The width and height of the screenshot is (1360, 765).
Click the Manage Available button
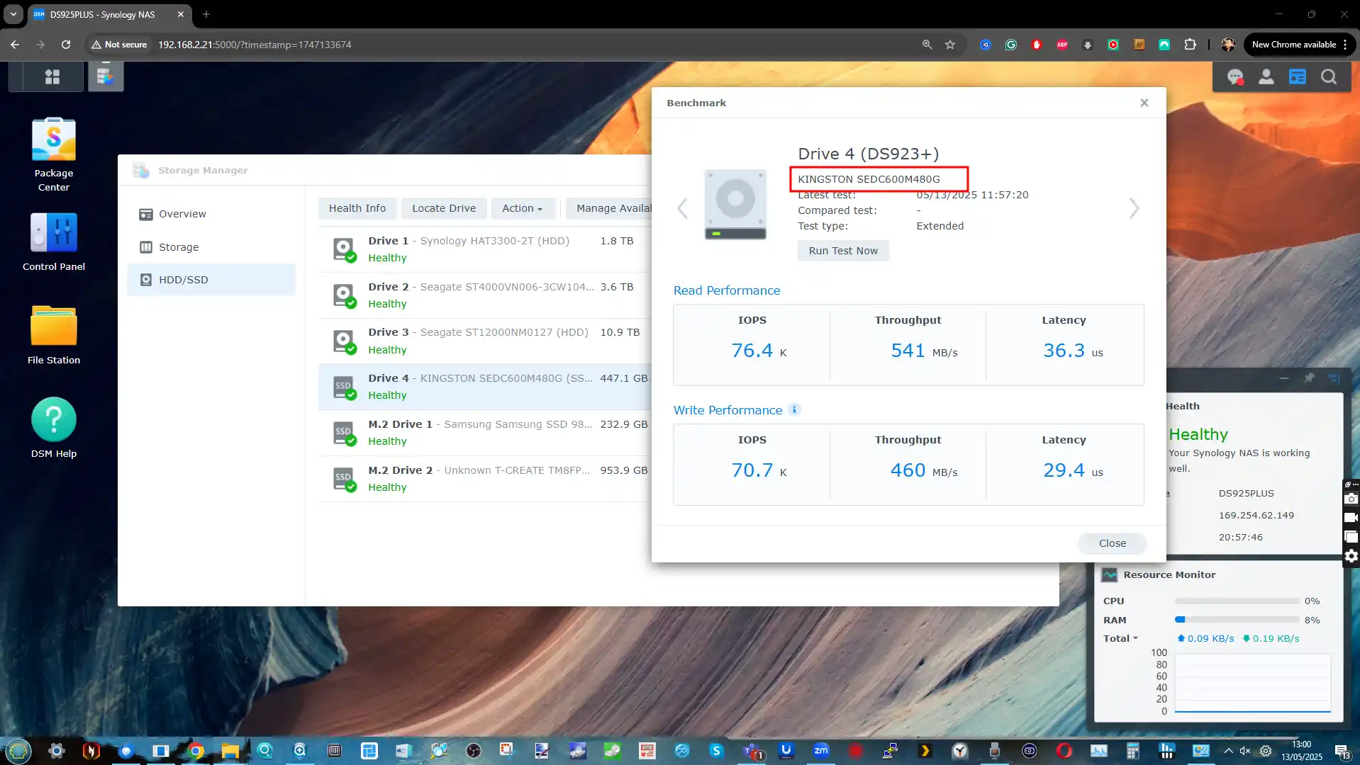tap(608, 208)
